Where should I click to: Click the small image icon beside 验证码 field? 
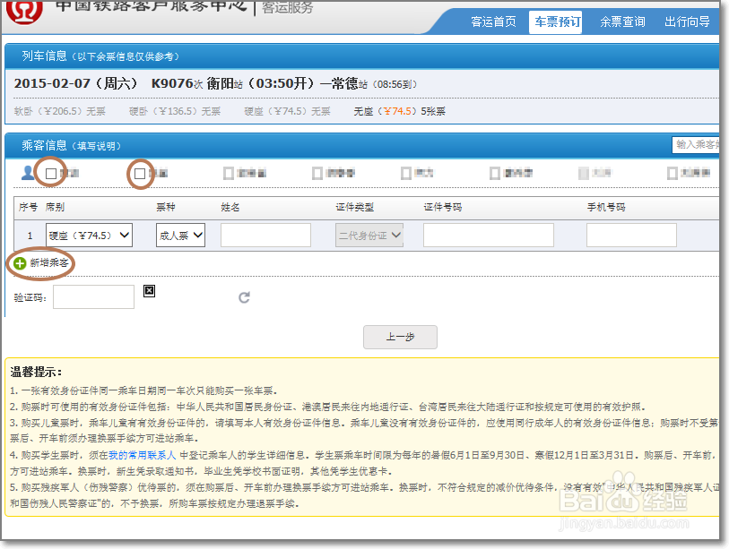(149, 290)
